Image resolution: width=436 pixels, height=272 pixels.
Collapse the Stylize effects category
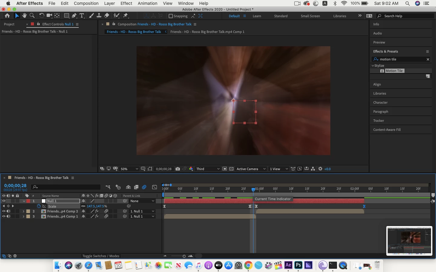pyautogui.click(x=373, y=66)
